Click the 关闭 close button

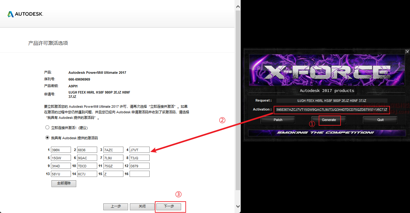[x=142, y=207]
